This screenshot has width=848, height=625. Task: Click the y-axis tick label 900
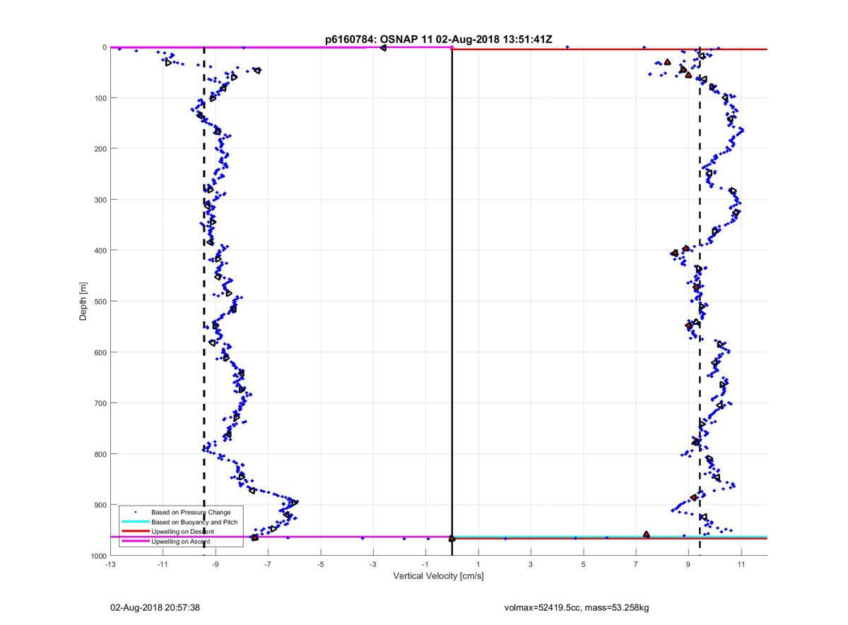[100, 505]
